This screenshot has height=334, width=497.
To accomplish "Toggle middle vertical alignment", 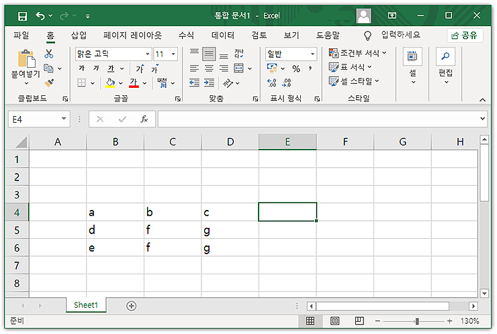I will click(x=209, y=54).
